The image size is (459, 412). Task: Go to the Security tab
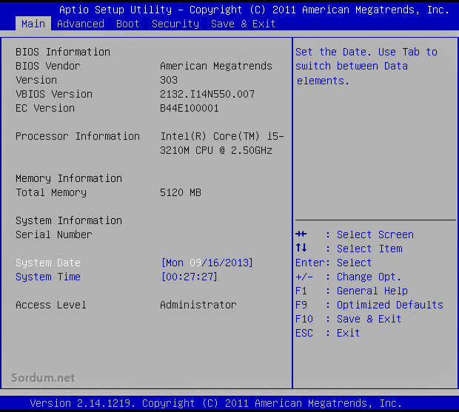point(175,24)
